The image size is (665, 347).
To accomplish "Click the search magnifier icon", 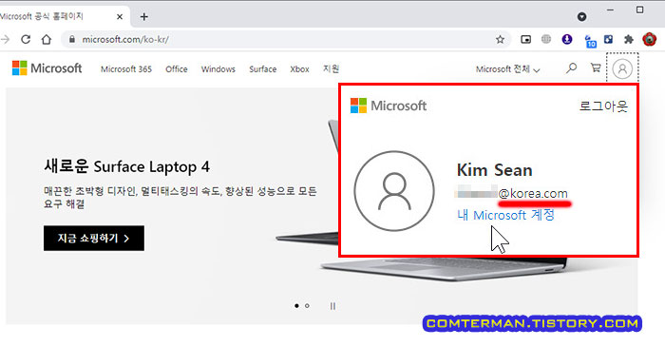I will 571,67.
